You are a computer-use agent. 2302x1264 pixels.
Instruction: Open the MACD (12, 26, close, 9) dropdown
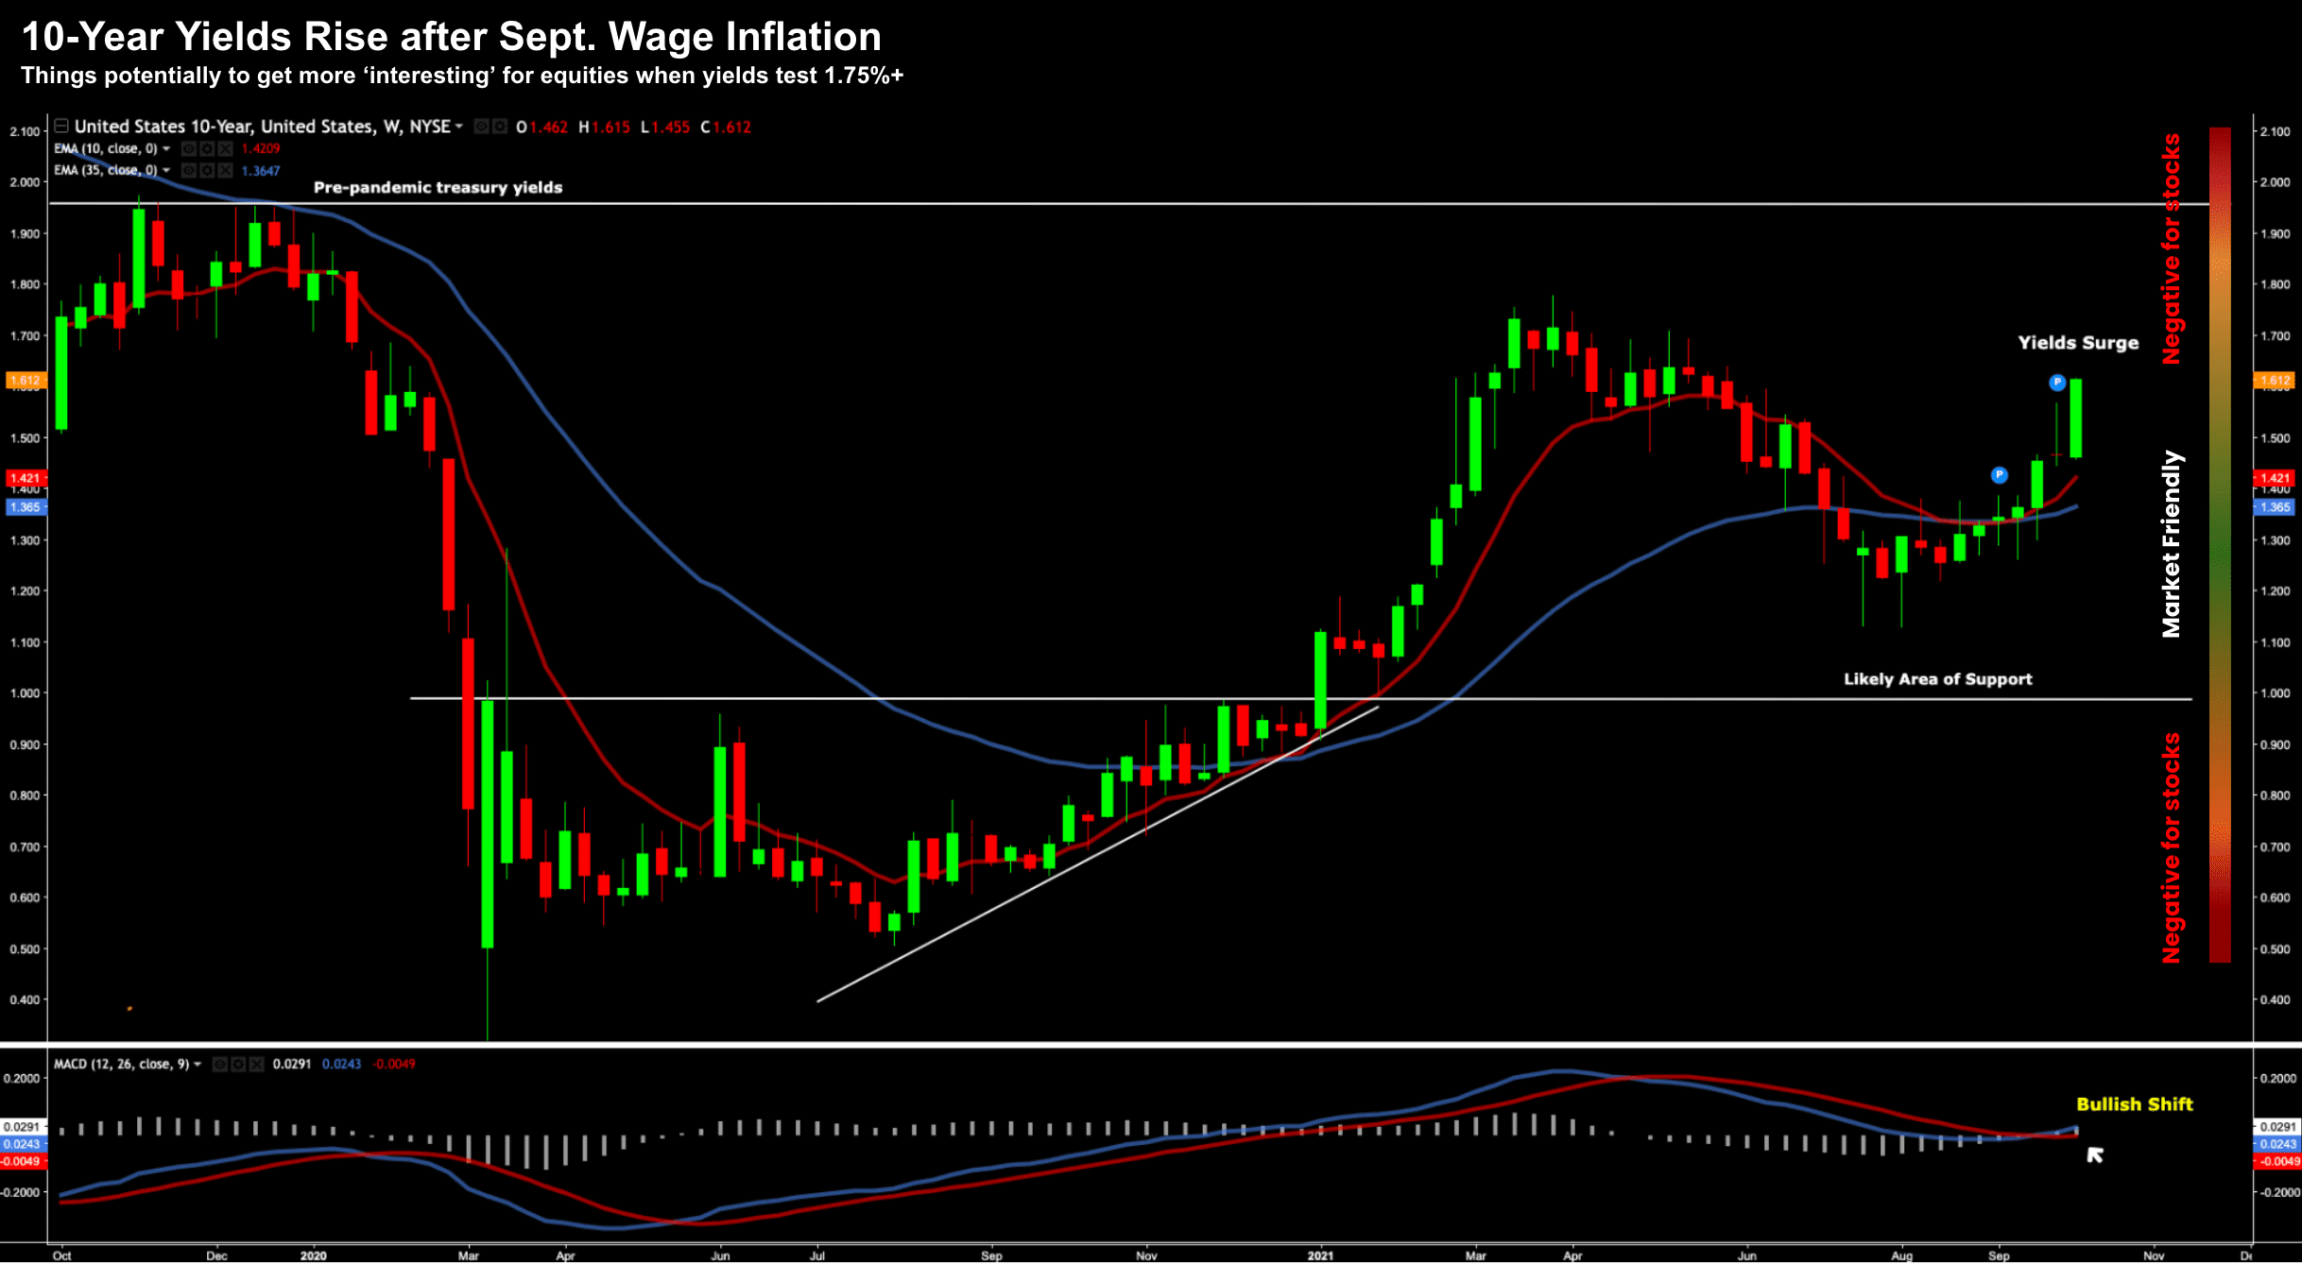click(x=198, y=1064)
